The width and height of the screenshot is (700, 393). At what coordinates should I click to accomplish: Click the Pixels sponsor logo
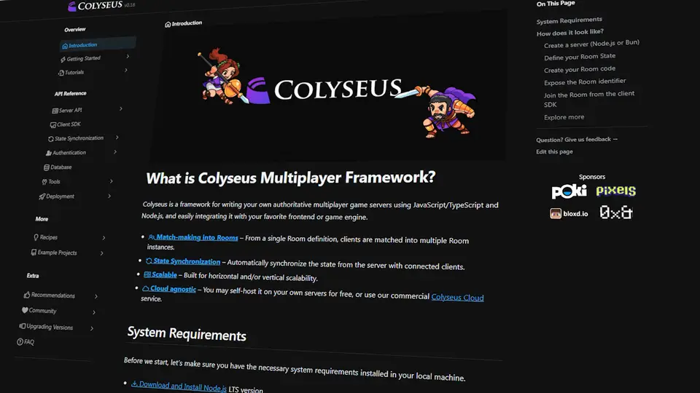tap(616, 191)
